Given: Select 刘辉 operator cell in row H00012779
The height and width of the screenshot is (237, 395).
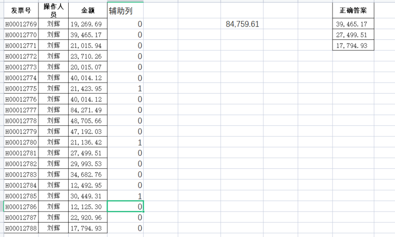Looking at the screenshot, I should [x=53, y=131].
